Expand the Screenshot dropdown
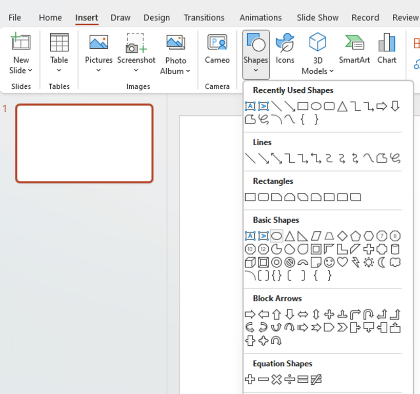The height and width of the screenshot is (394, 420). click(x=136, y=70)
